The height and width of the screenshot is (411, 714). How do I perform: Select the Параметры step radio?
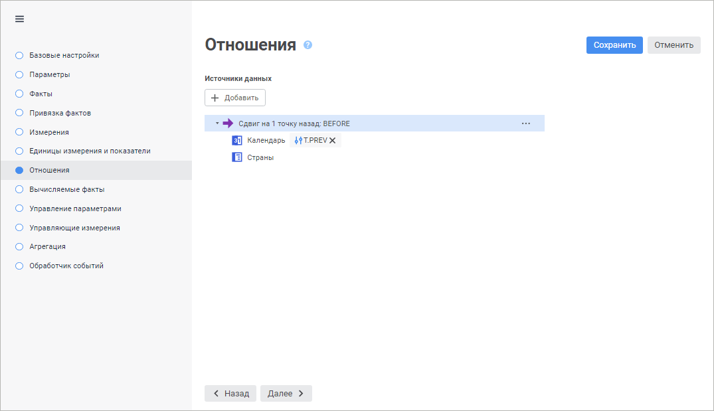pyautogui.click(x=19, y=74)
